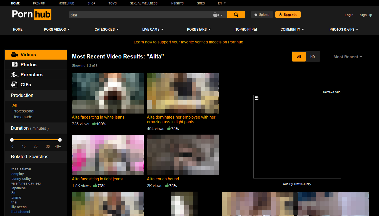Select the Homemade production filter

(x=22, y=117)
